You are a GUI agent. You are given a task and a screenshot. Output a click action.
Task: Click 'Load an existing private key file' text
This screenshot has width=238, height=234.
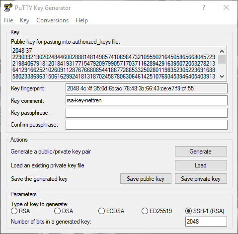point(48,165)
